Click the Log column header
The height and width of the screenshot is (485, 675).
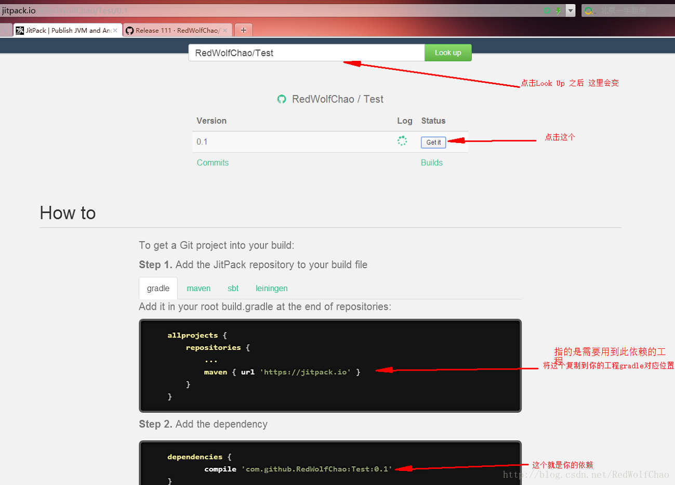(x=405, y=121)
